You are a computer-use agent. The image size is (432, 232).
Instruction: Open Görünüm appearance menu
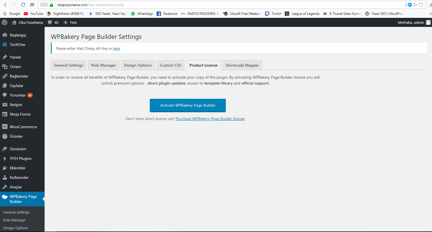click(22, 149)
